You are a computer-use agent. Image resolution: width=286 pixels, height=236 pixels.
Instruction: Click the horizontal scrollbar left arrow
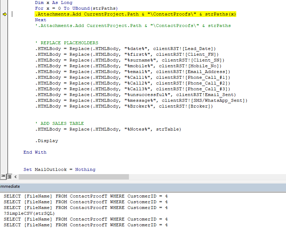(15, 177)
